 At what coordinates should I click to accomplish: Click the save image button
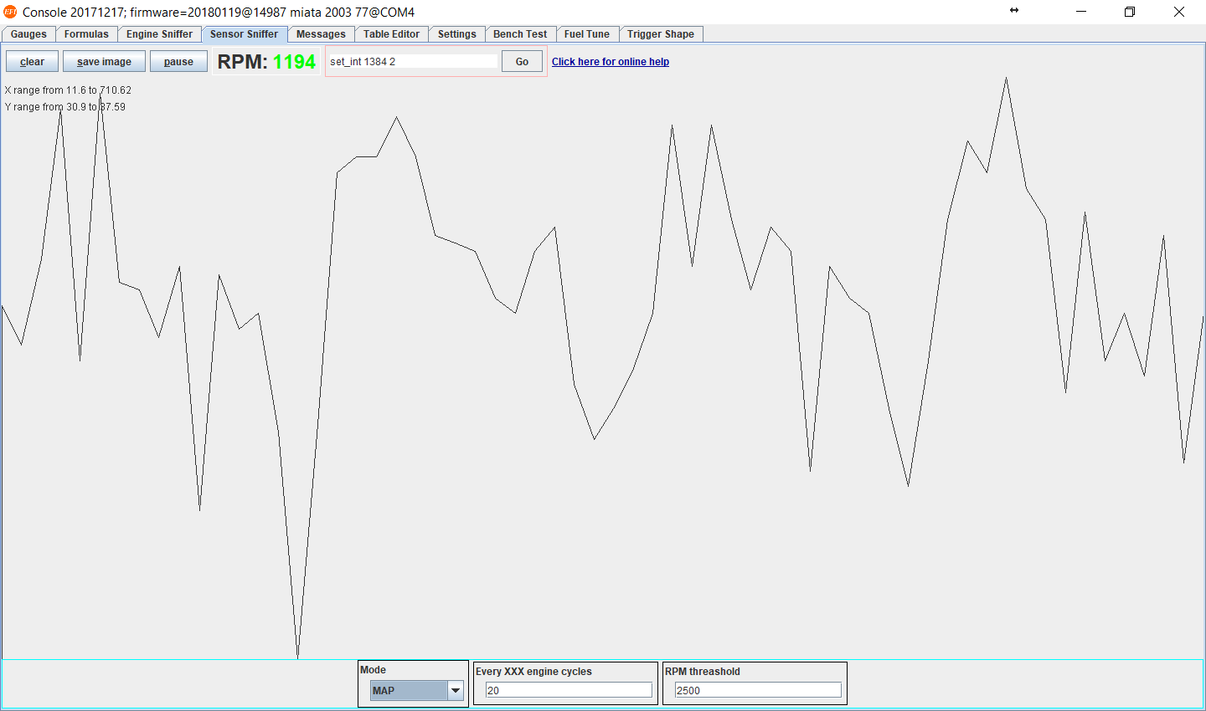pyautogui.click(x=104, y=62)
